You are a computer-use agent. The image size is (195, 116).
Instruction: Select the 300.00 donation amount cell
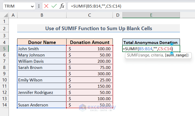pyautogui.click(x=90, y=74)
